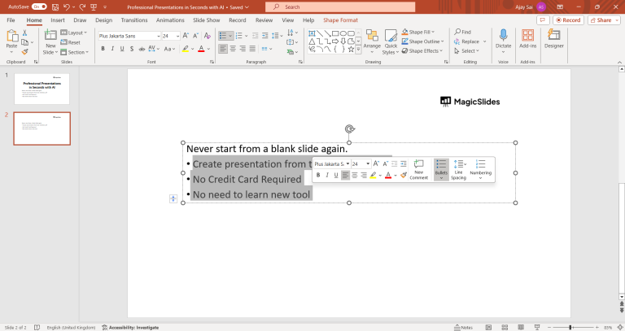Apply text shadow in ribbon Font group
Image resolution: width=625 pixels, height=331 pixels.
(x=132, y=49)
